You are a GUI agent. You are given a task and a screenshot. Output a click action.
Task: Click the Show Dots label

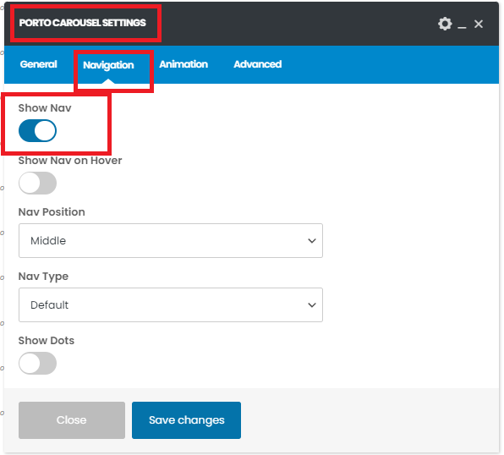coord(47,340)
